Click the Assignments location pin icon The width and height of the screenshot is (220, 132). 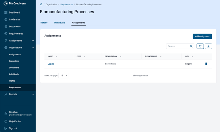pos(6,40)
